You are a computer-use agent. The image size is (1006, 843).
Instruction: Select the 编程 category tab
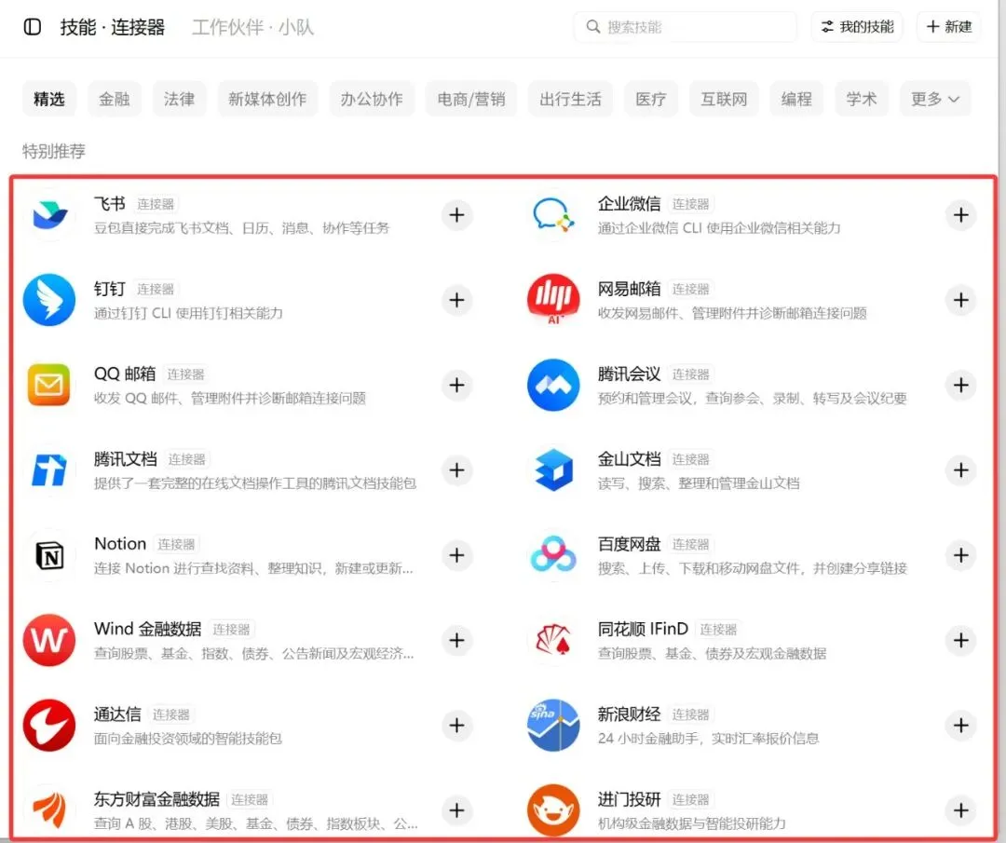coord(796,99)
